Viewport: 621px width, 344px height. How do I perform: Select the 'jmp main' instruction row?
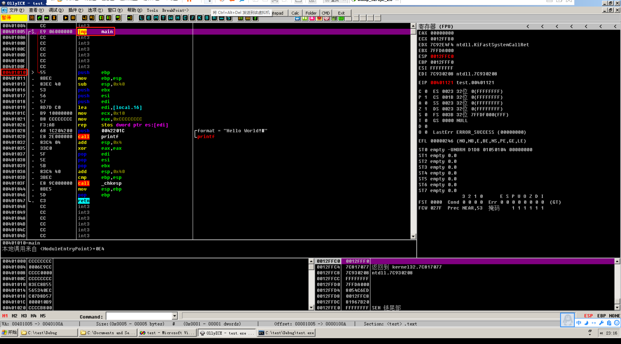click(x=206, y=32)
